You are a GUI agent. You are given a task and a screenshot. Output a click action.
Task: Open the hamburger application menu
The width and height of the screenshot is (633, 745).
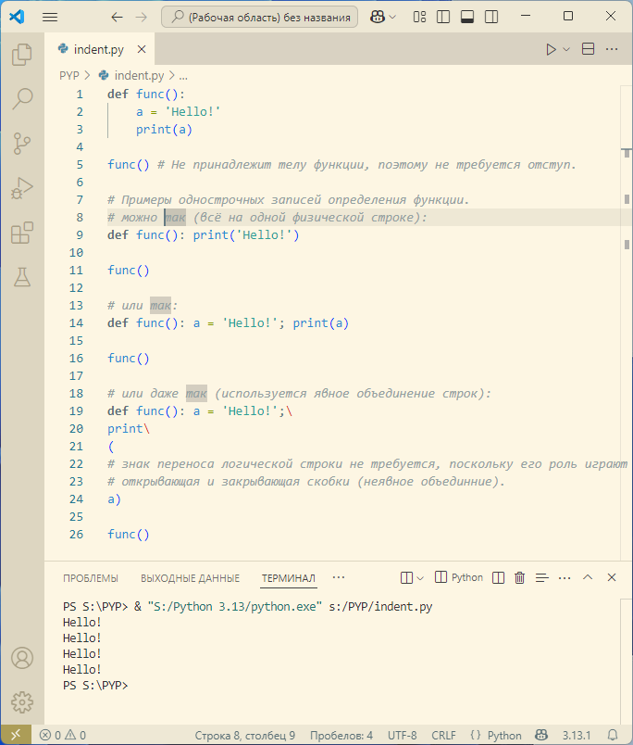click(x=50, y=17)
